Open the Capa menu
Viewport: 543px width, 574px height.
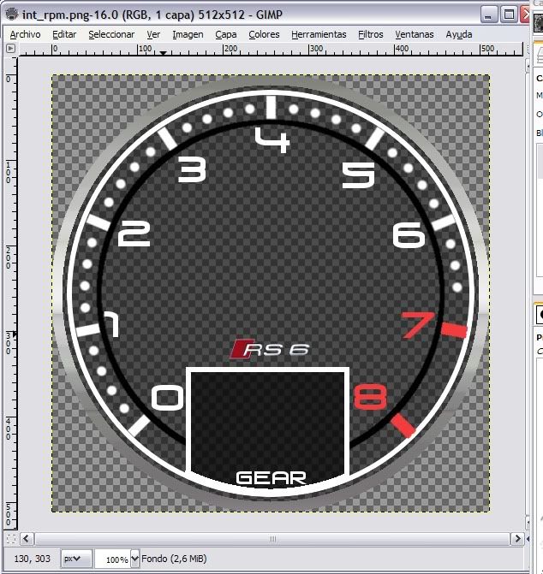pos(226,34)
